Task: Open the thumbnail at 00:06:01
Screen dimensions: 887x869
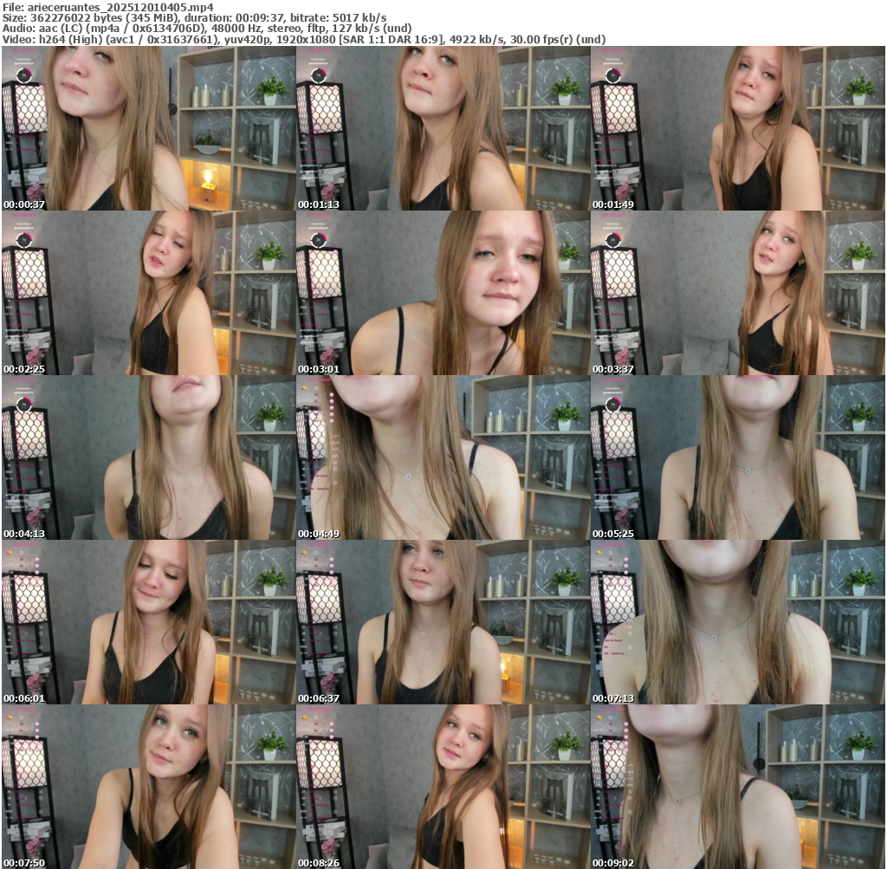Action: pos(148,622)
